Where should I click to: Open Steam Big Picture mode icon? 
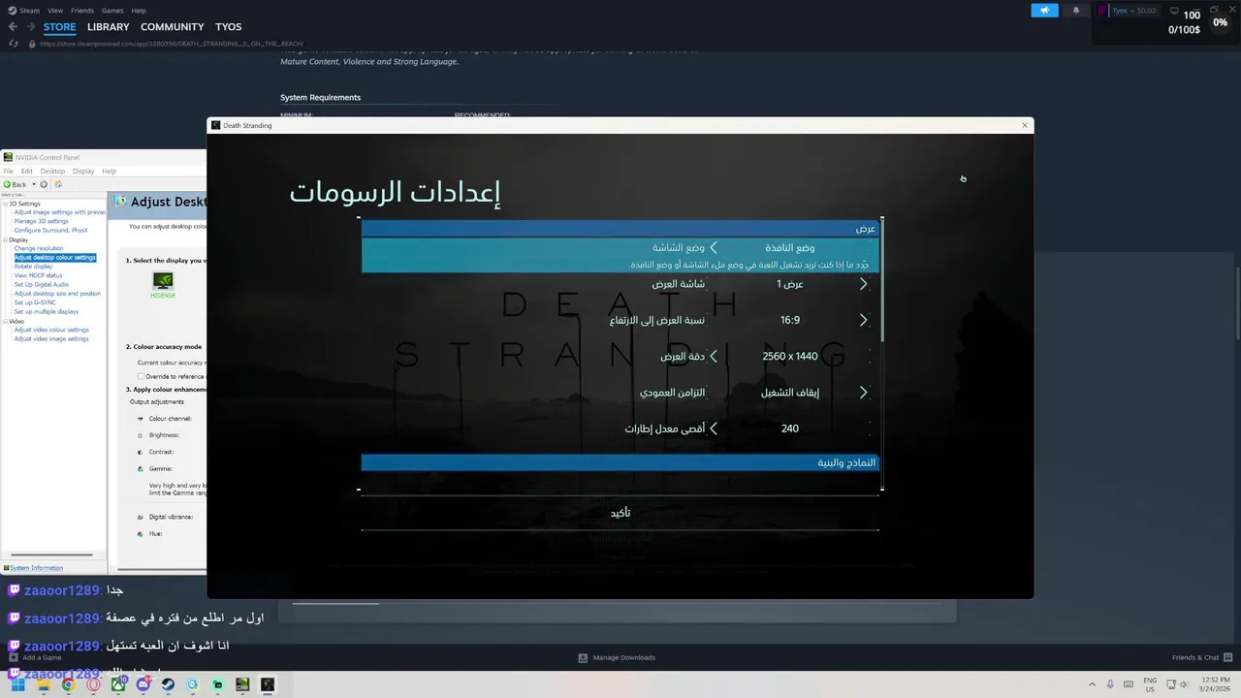click(x=1174, y=10)
